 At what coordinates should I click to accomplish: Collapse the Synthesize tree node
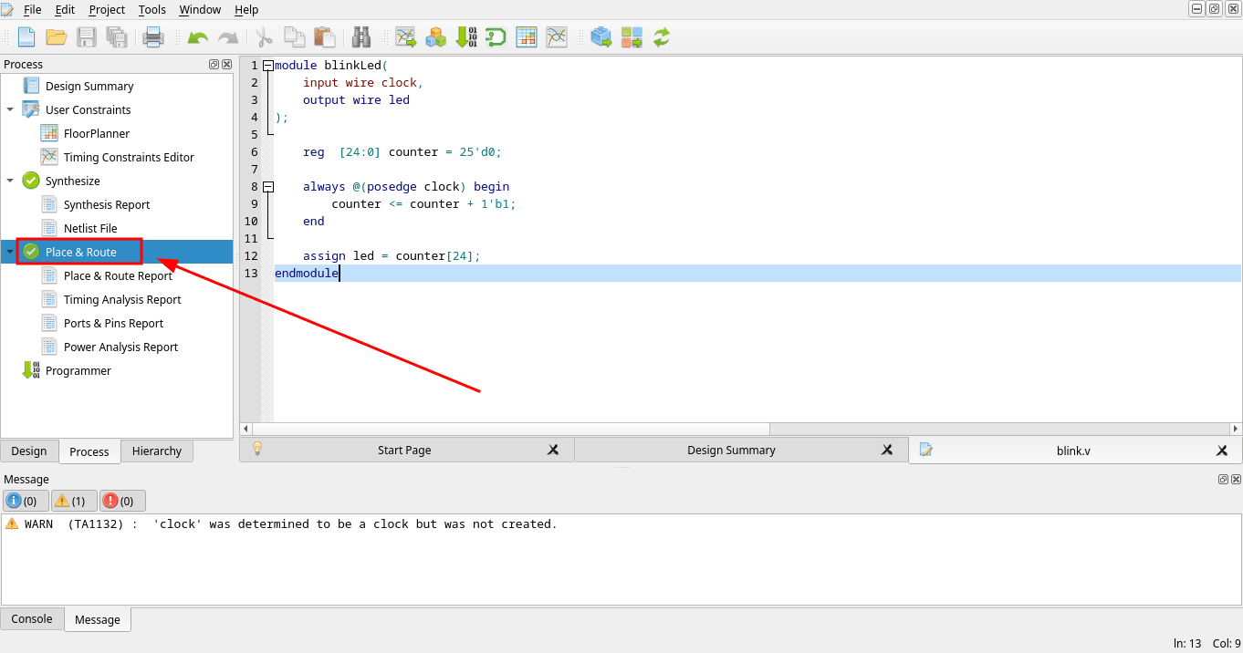(10, 181)
